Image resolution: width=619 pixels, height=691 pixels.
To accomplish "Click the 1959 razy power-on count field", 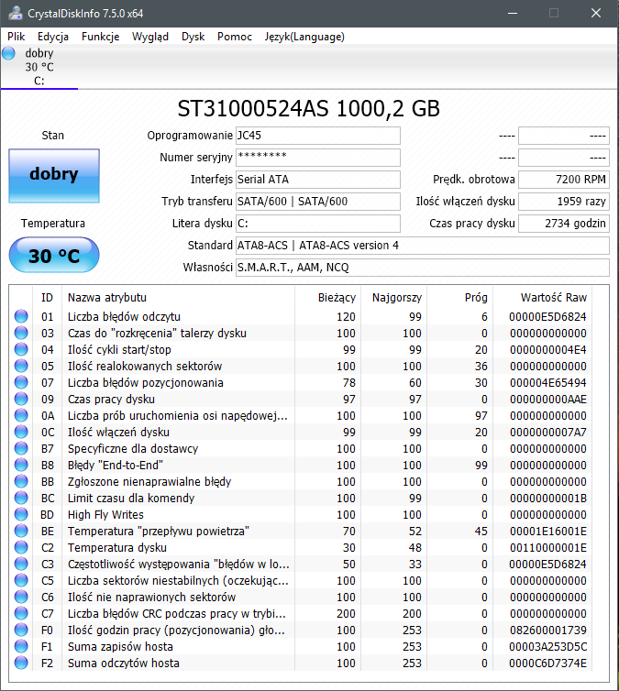I will pyautogui.click(x=564, y=202).
